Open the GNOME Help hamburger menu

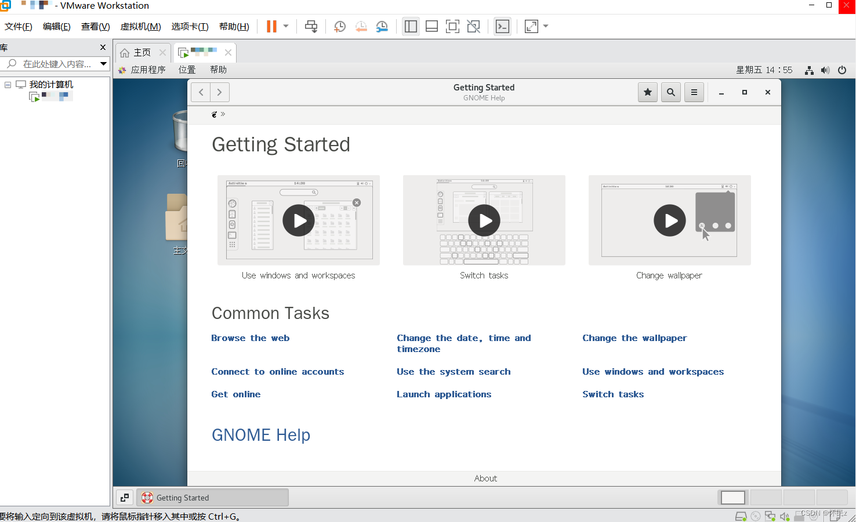pos(694,92)
